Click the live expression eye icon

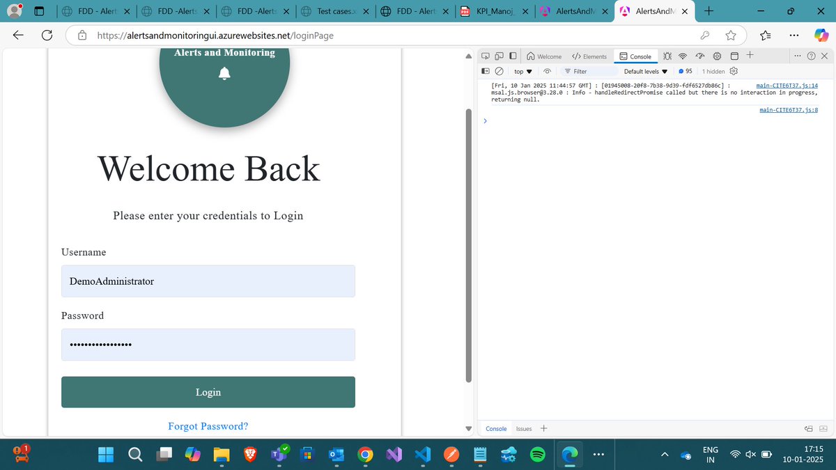click(x=548, y=71)
